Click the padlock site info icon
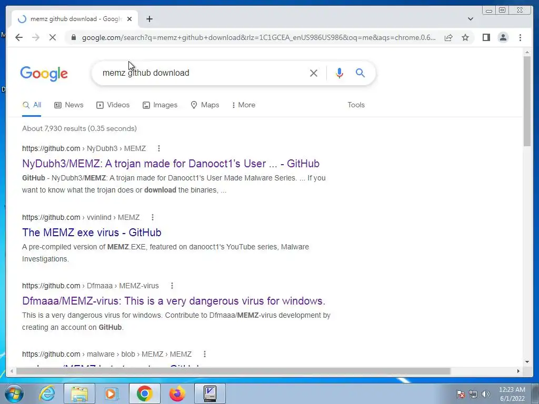This screenshot has height=404, width=539. point(74,37)
